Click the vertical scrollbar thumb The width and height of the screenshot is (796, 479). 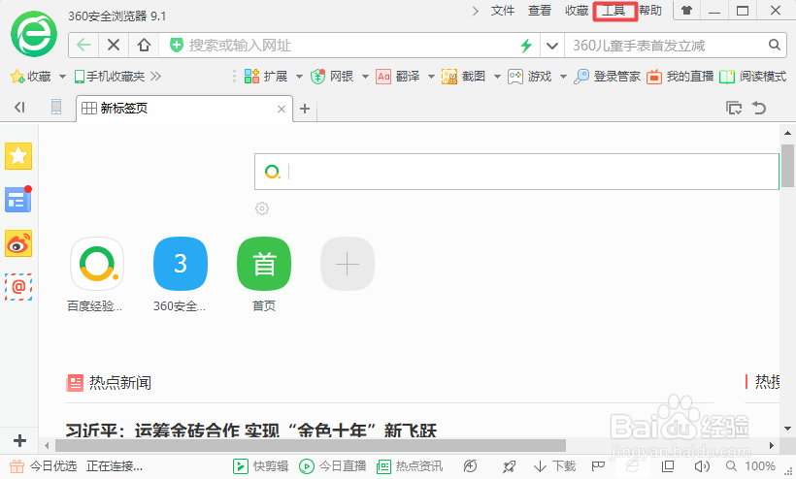tap(787, 165)
